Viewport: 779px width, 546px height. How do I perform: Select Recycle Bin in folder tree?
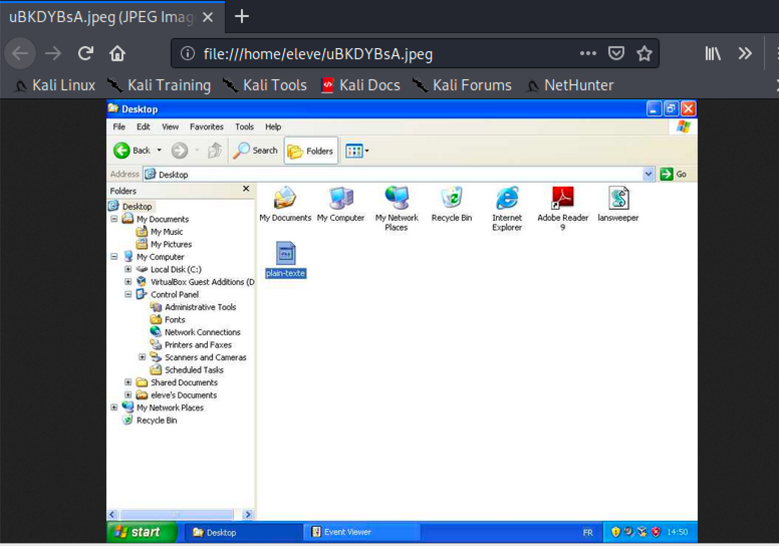[x=157, y=420]
